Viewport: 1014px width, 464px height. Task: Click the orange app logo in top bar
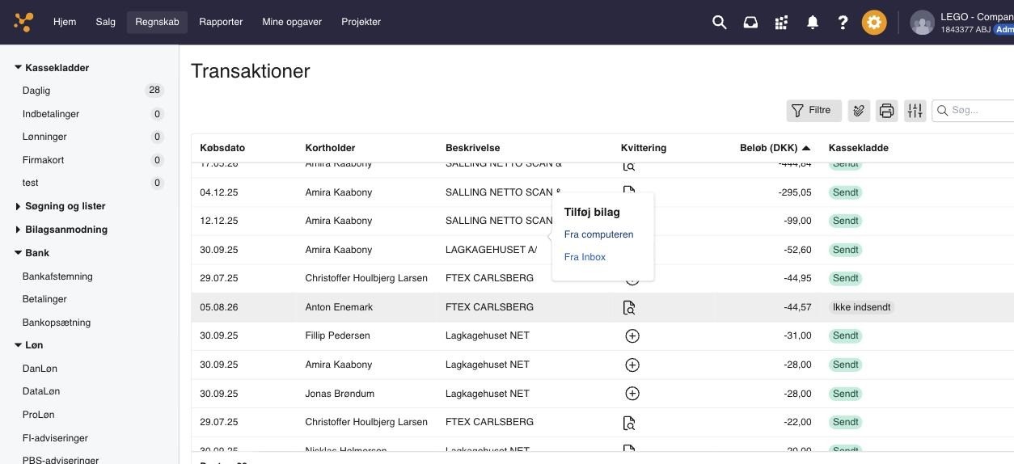23,22
